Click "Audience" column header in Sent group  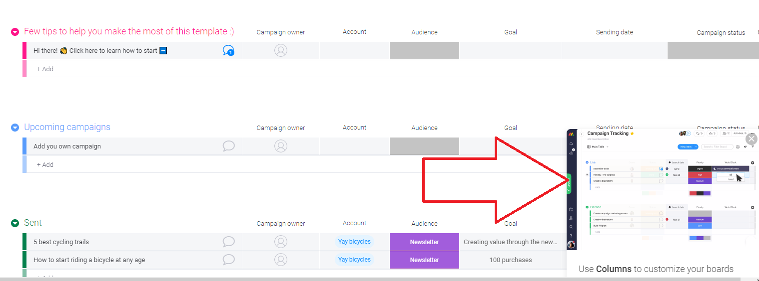point(424,224)
